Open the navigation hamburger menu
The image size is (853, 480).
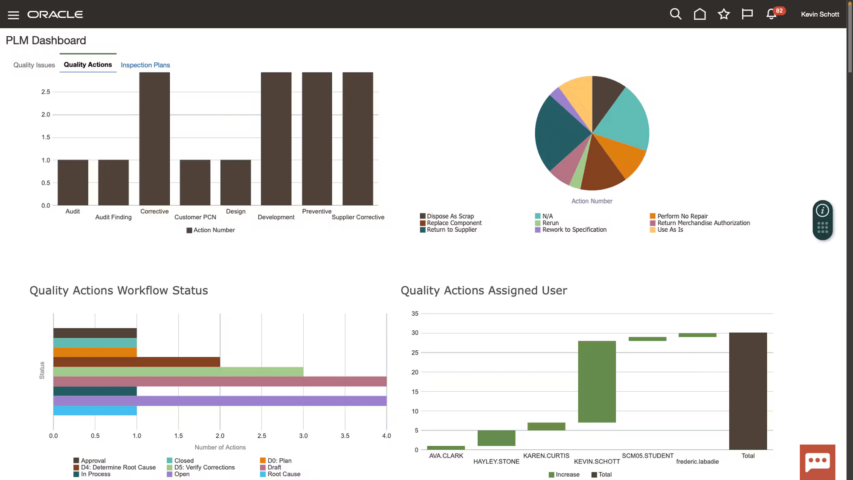13,14
